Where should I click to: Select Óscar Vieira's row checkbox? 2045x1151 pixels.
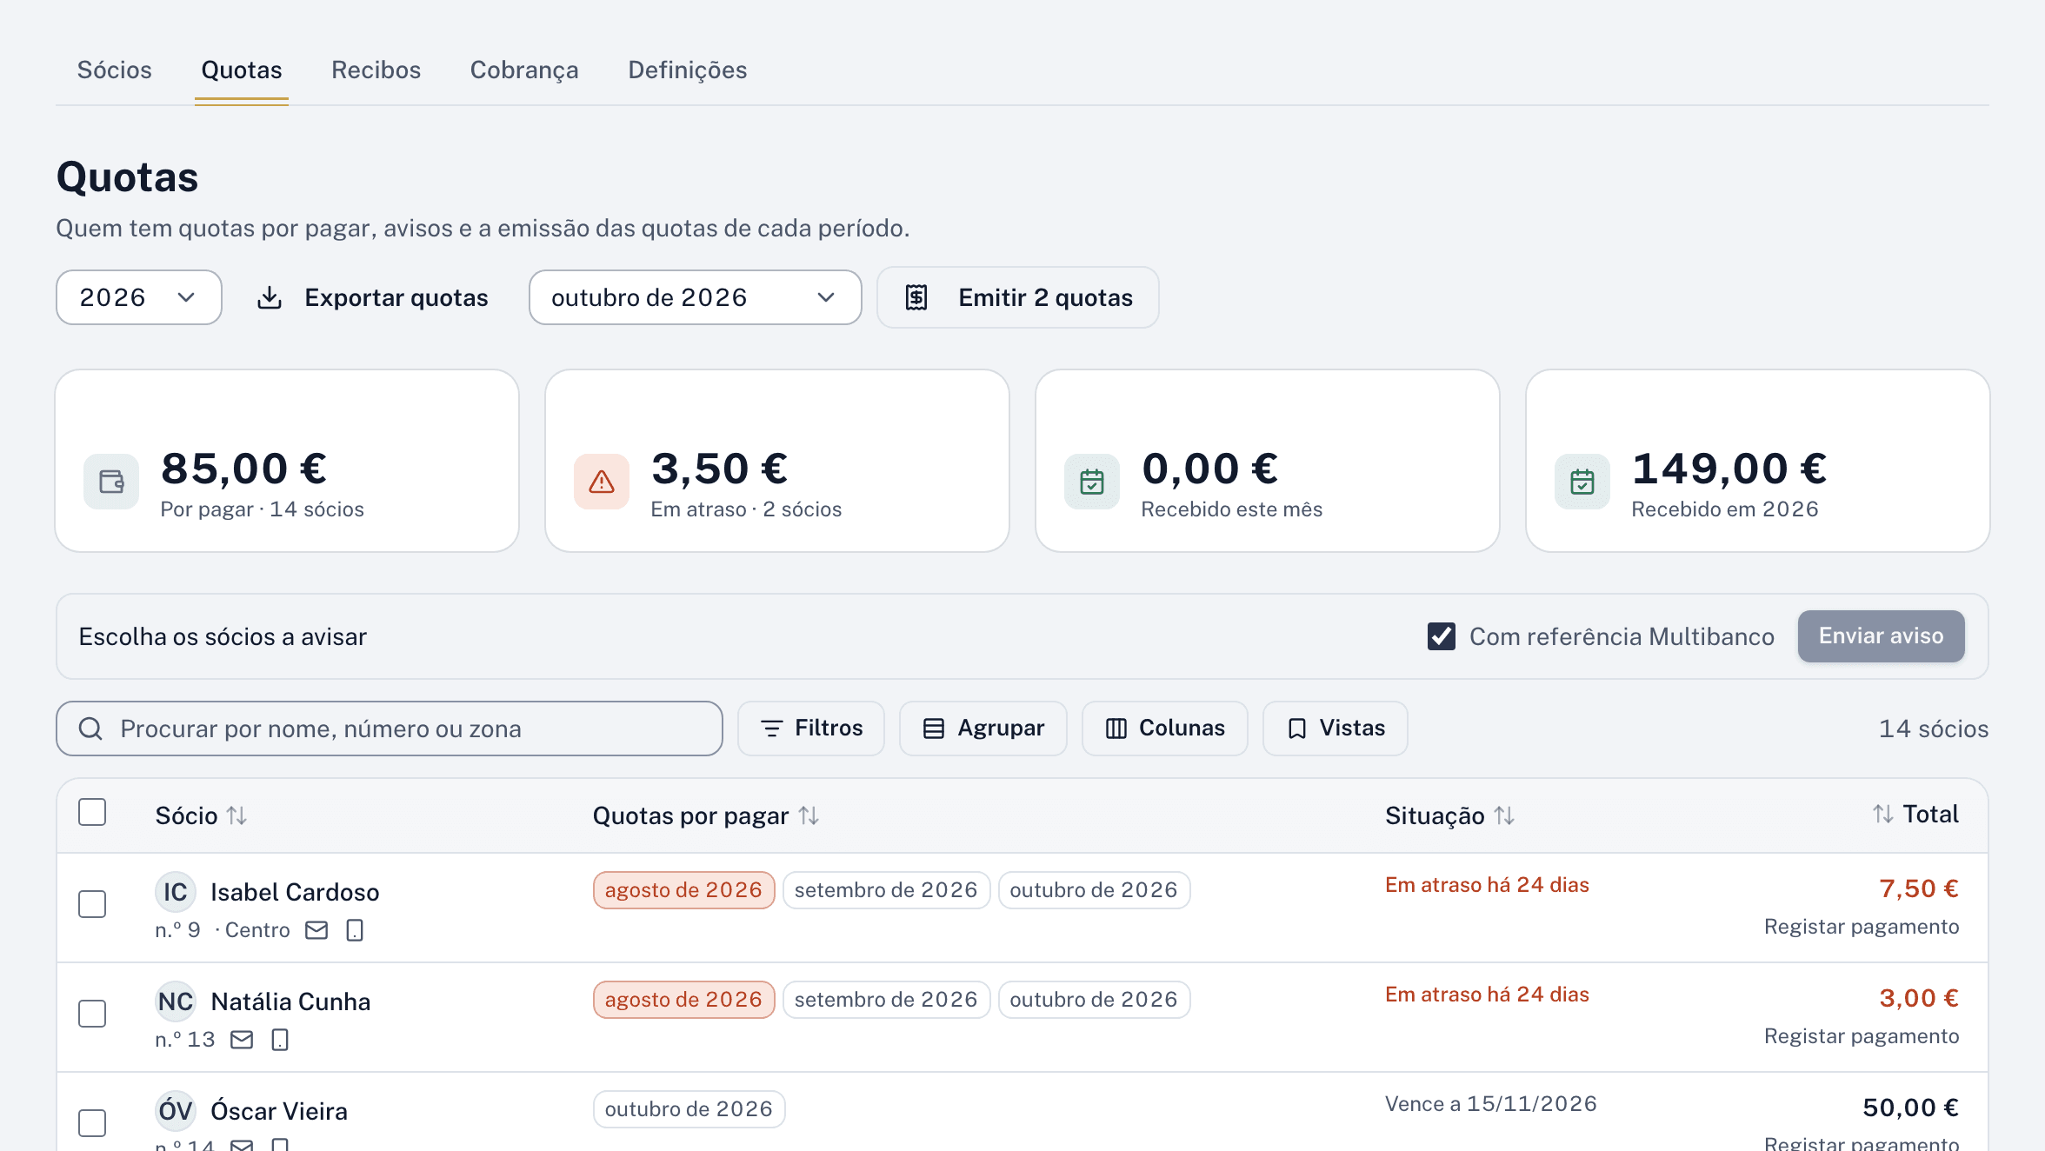click(92, 1123)
